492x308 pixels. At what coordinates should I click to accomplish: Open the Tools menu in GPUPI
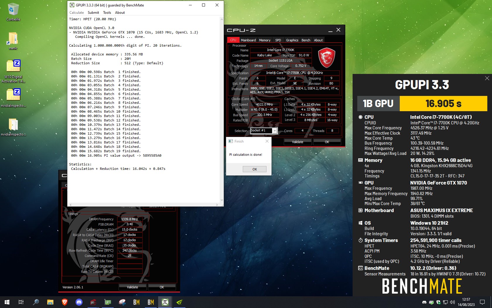click(x=107, y=13)
